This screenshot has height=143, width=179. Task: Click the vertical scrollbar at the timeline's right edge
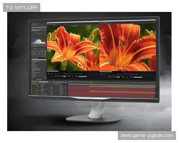pos(155,91)
